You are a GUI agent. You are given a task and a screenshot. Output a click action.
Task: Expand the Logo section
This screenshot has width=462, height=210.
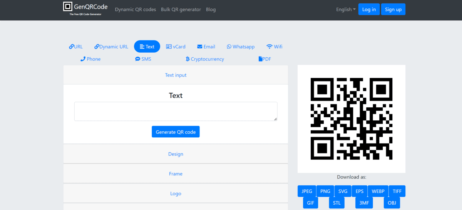(176, 193)
